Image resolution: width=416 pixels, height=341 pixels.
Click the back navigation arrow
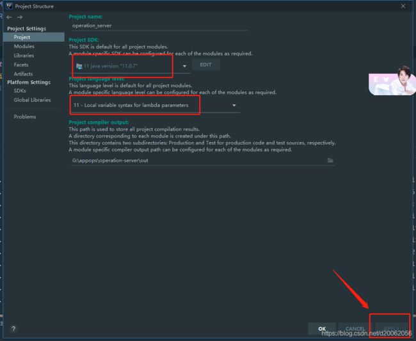click(x=10, y=17)
